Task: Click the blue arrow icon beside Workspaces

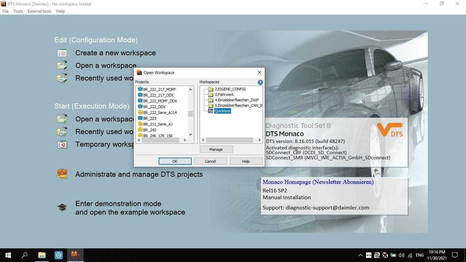Action: coord(260,82)
